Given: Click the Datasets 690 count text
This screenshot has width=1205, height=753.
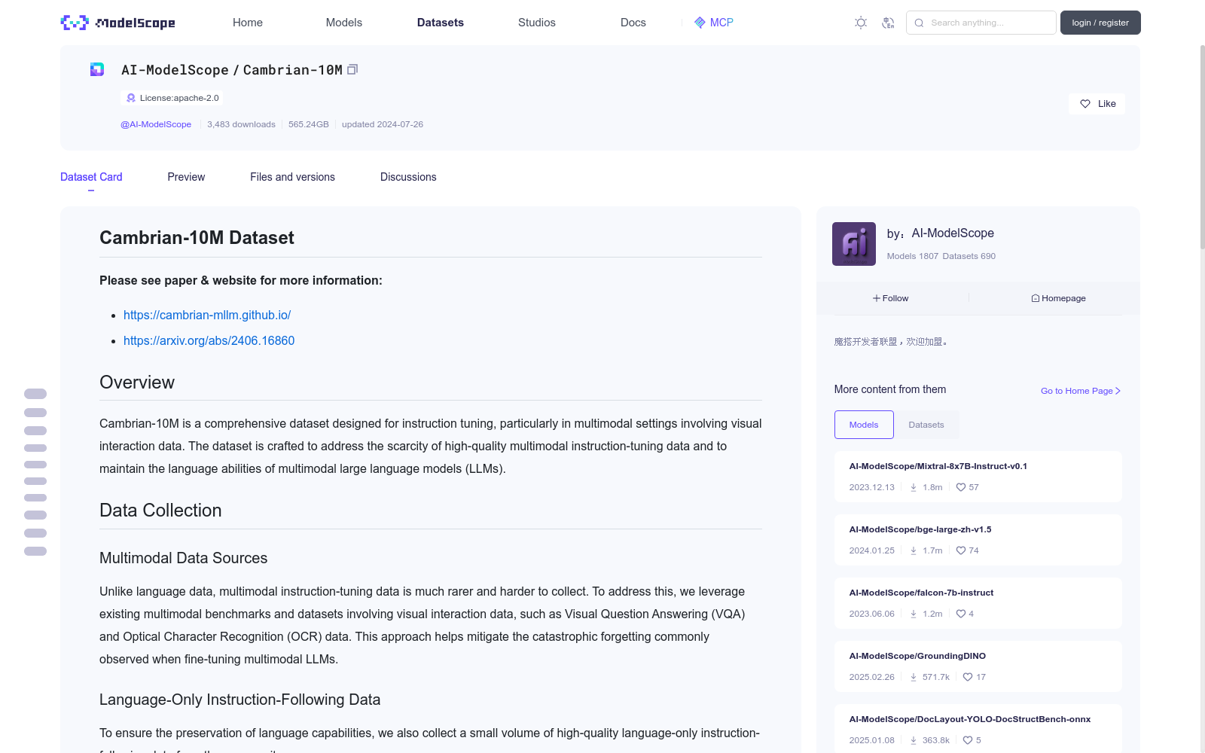Looking at the screenshot, I should point(969,256).
